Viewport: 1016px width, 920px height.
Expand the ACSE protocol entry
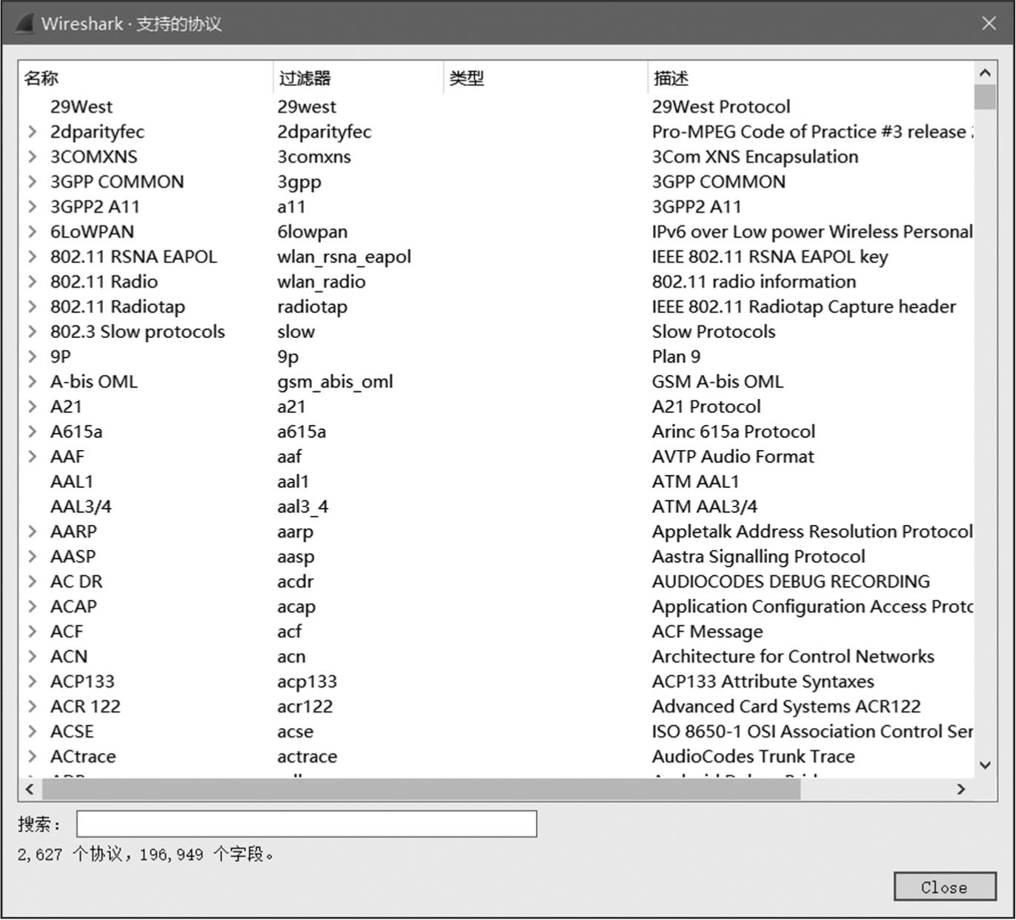point(32,732)
